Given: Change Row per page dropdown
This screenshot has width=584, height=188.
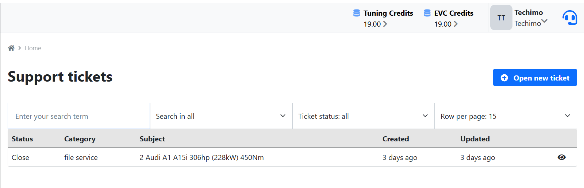Looking at the screenshot, I should pyautogui.click(x=506, y=116).
